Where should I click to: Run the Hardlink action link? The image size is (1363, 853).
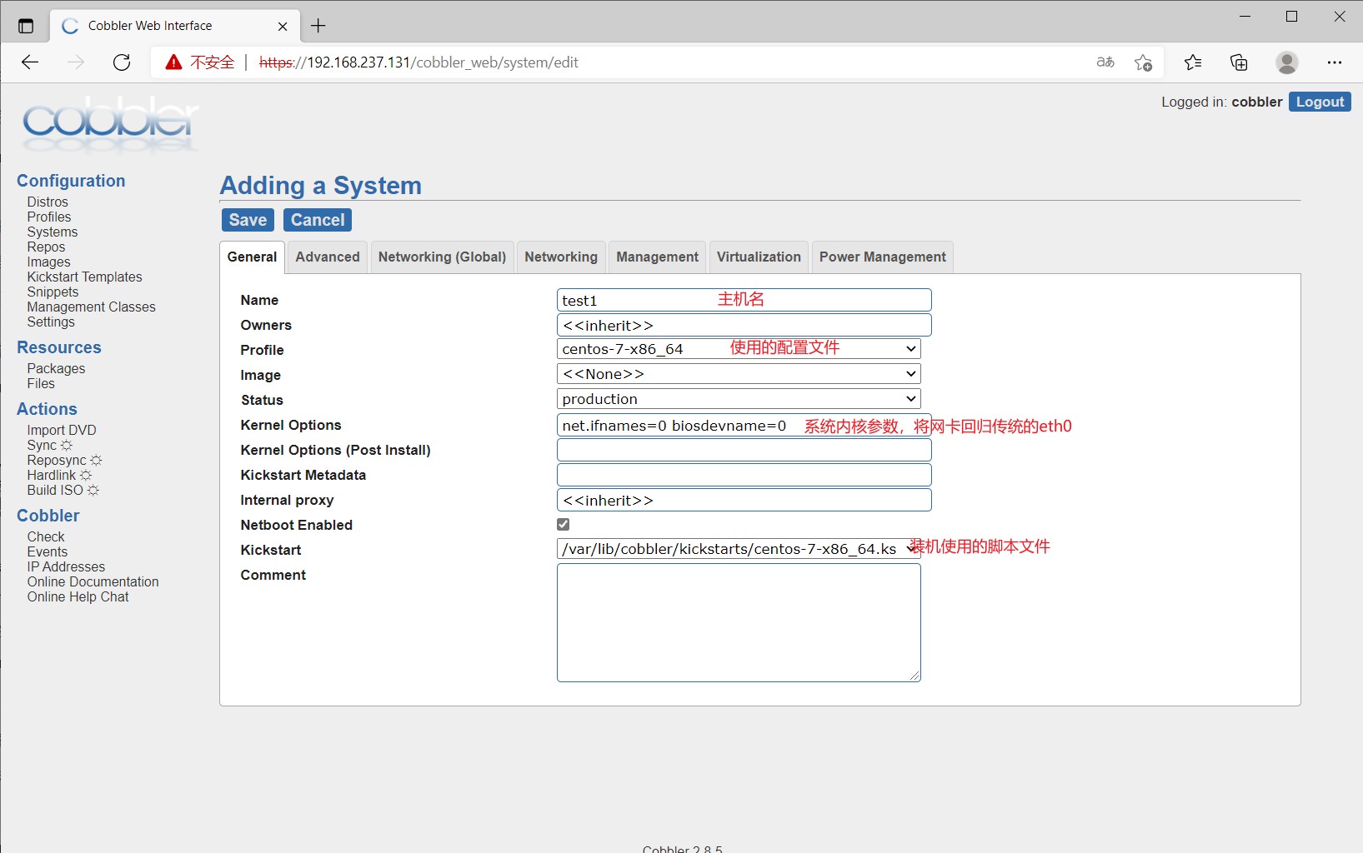pos(52,476)
